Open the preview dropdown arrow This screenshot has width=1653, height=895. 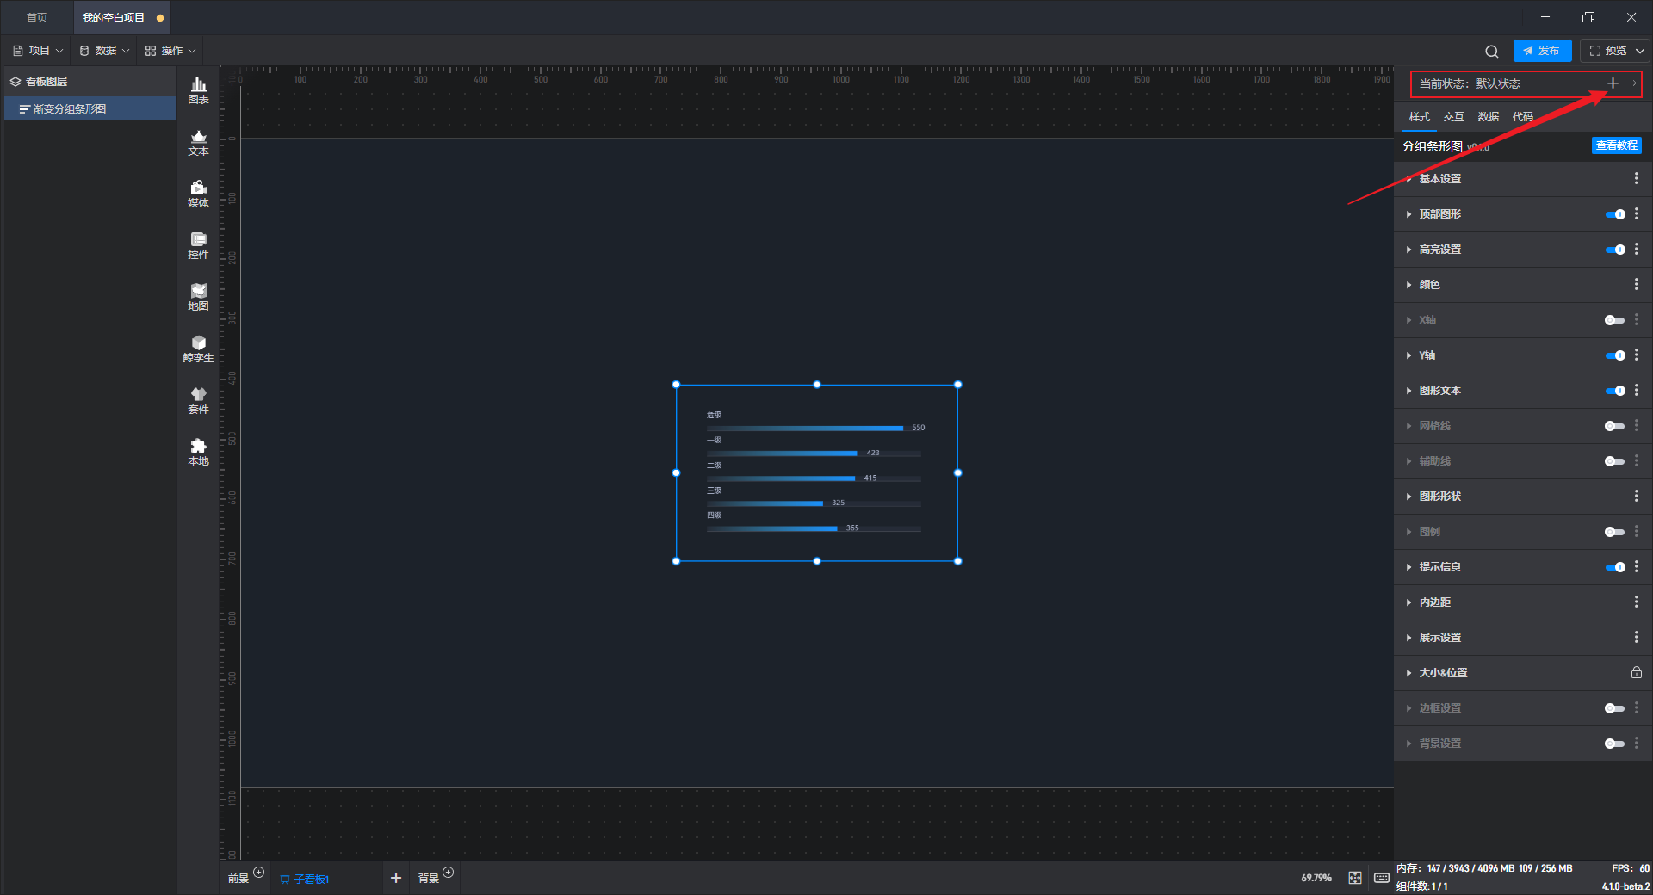click(x=1640, y=51)
